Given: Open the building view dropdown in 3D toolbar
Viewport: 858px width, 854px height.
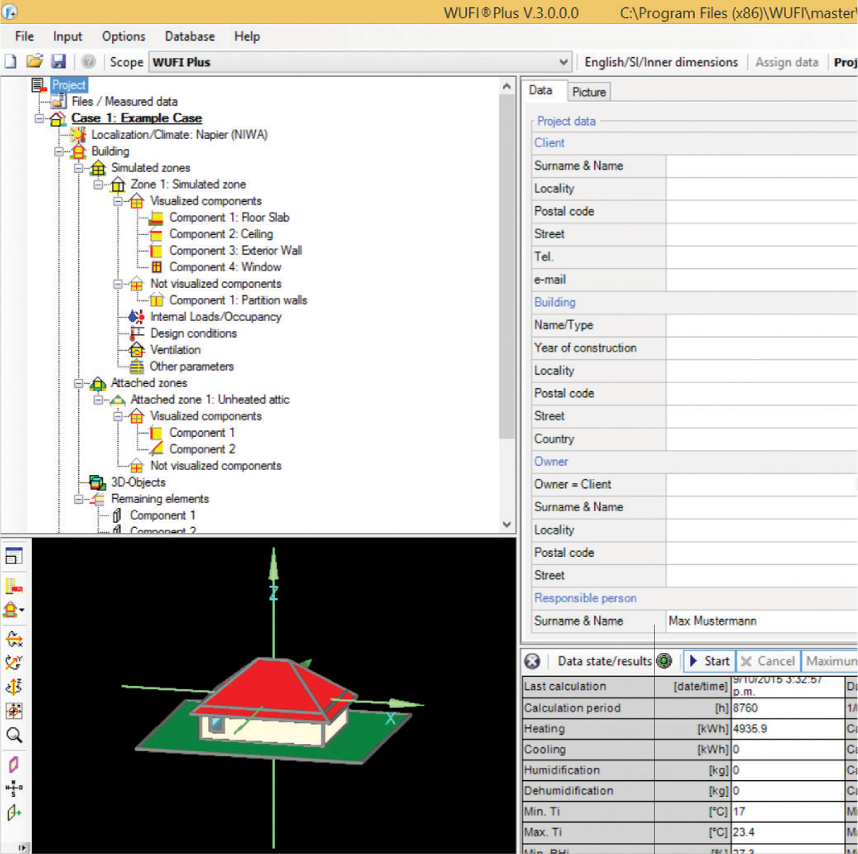Looking at the screenshot, I should [22, 610].
